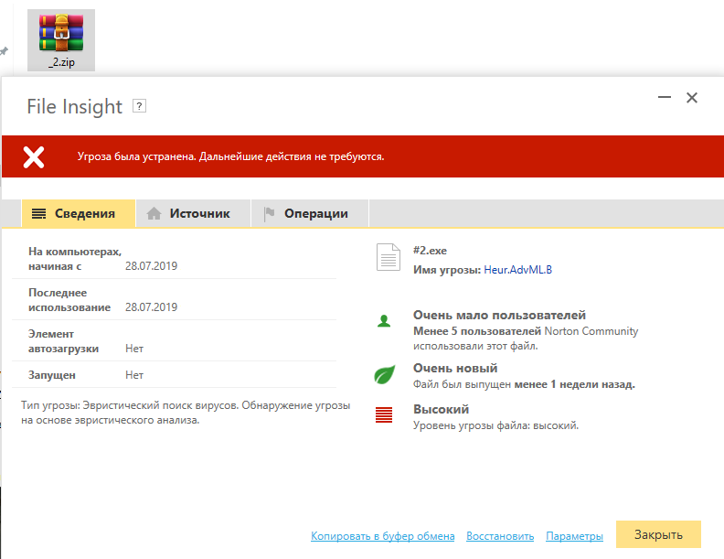This screenshot has width=724, height=559.
Task: Click the Восстановить link
Action: pos(500,536)
